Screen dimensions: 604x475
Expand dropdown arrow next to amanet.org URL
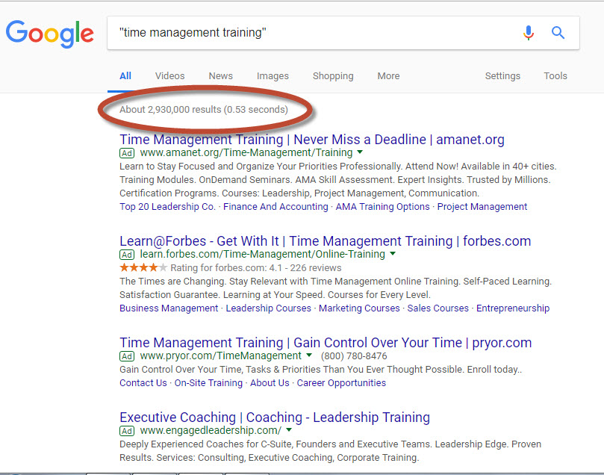tap(360, 152)
